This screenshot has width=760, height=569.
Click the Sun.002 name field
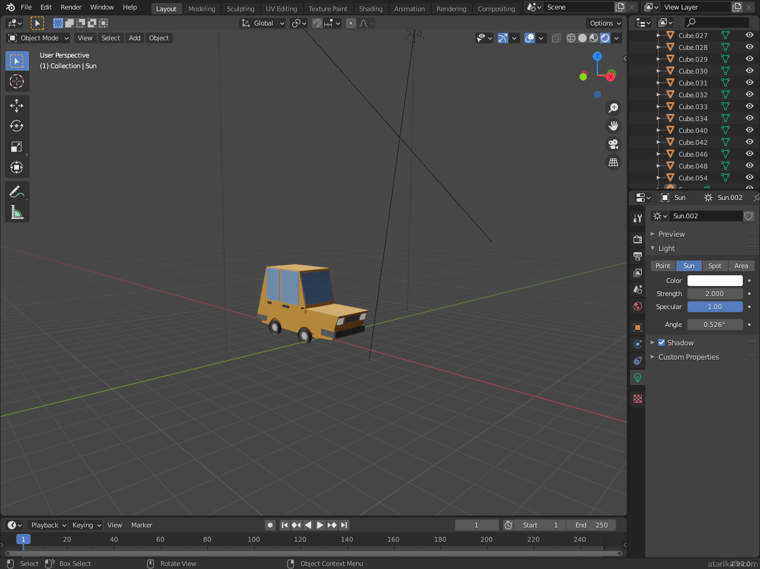706,216
